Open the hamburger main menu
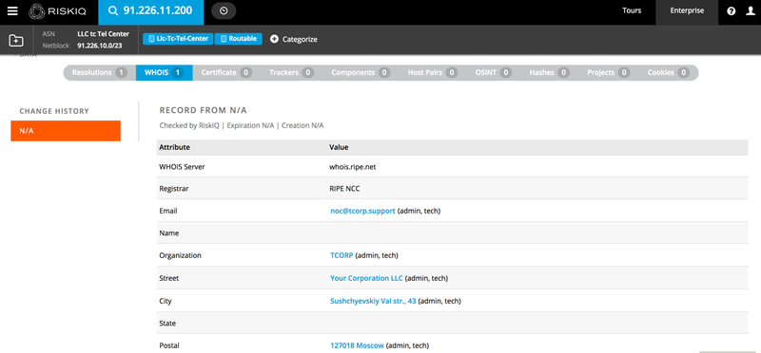Viewport: 761px width, 353px height. pyautogui.click(x=12, y=11)
